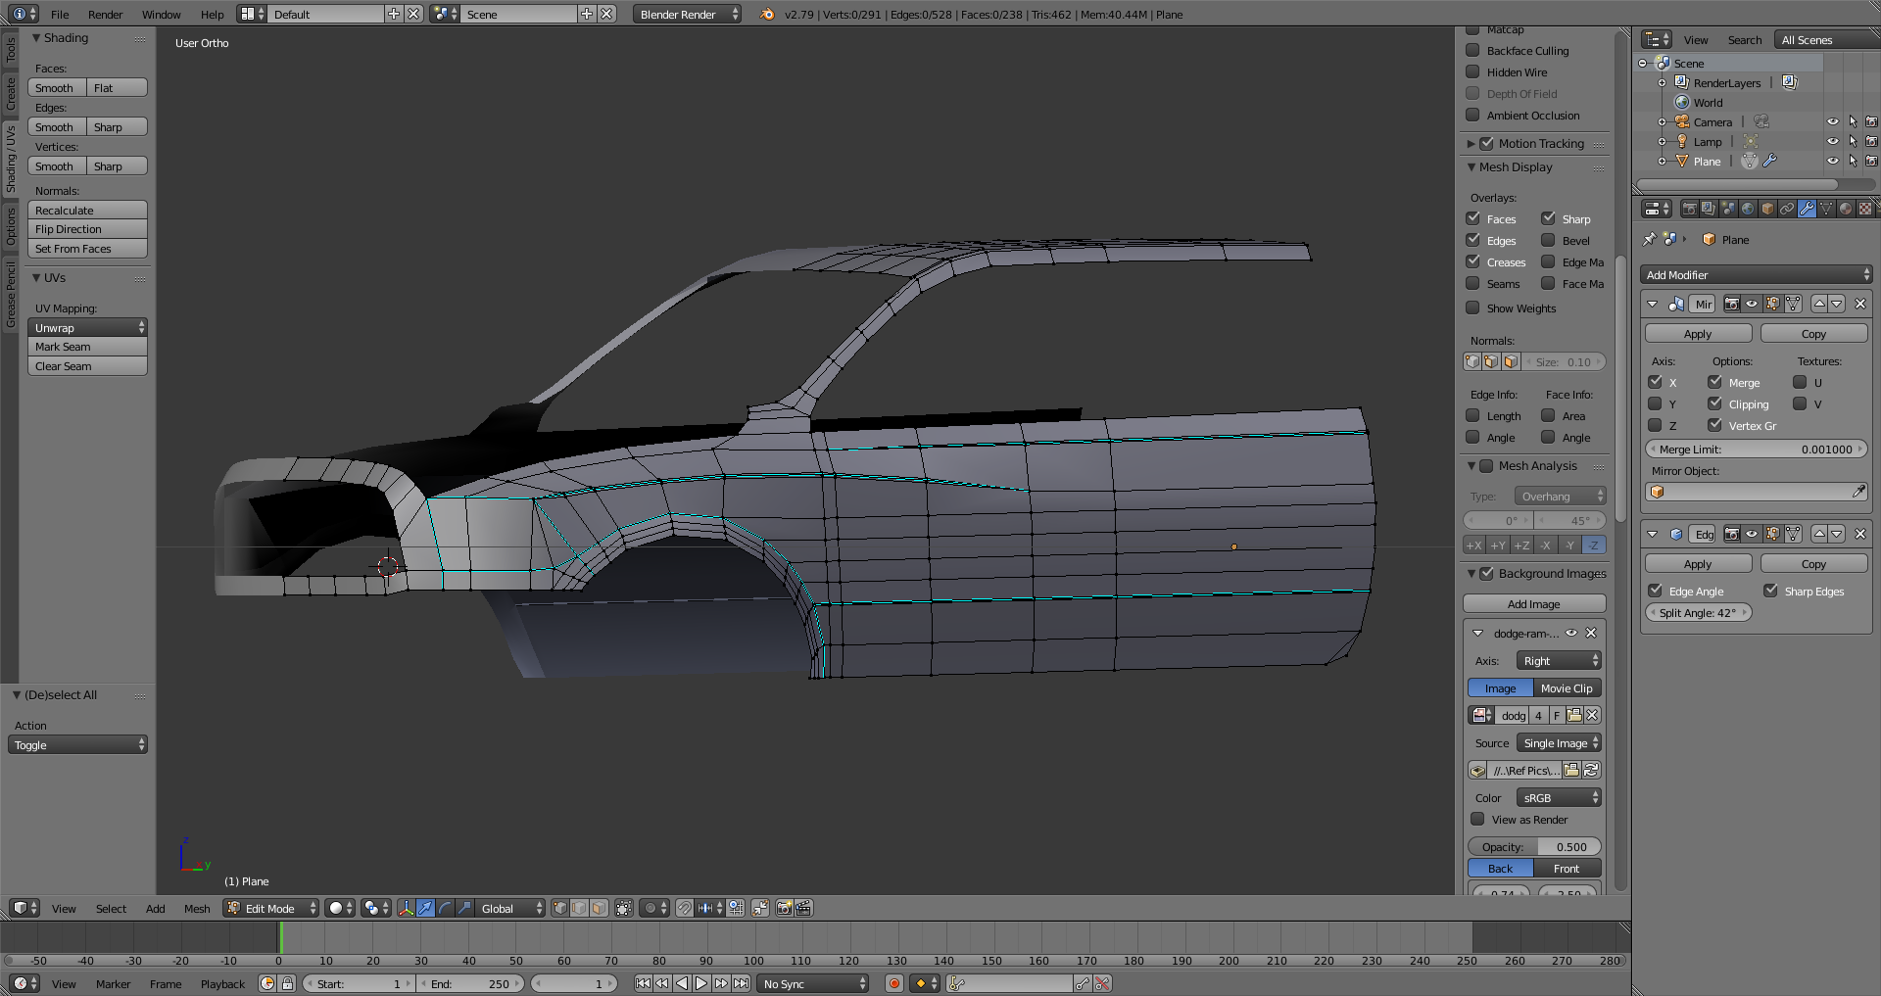Pin the properties context with pushpin
This screenshot has height=996, width=1881.
[1650, 239]
